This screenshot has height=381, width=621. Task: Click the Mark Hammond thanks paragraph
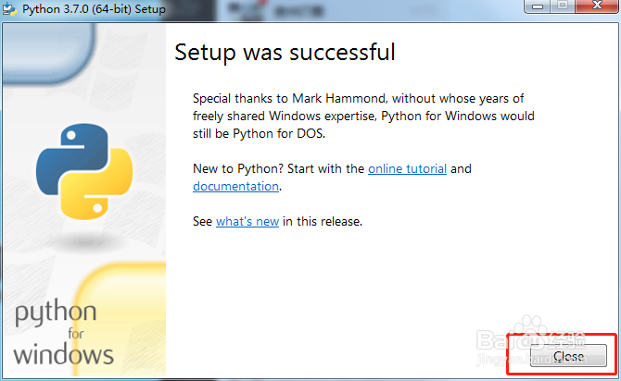363,115
